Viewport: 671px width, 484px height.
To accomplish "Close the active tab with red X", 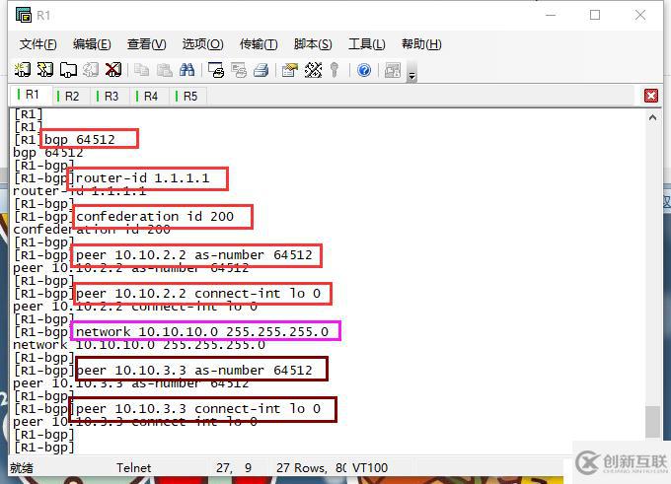I will tap(651, 96).
